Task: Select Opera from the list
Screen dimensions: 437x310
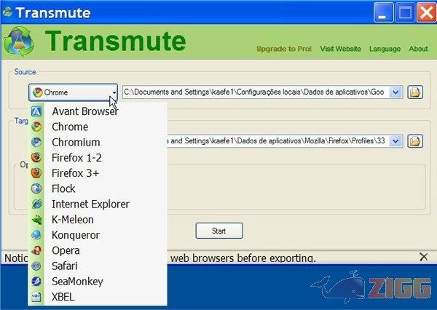Action: click(x=98, y=250)
